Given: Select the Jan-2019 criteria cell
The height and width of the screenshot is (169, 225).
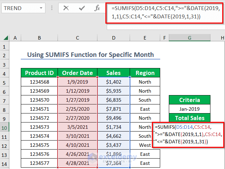Looking at the screenshot, I should point(190,109).
